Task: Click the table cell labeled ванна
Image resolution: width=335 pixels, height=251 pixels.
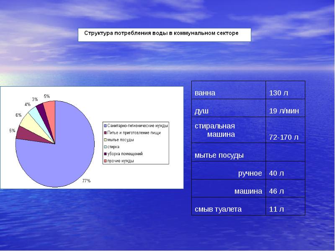Action: (229, 93)
